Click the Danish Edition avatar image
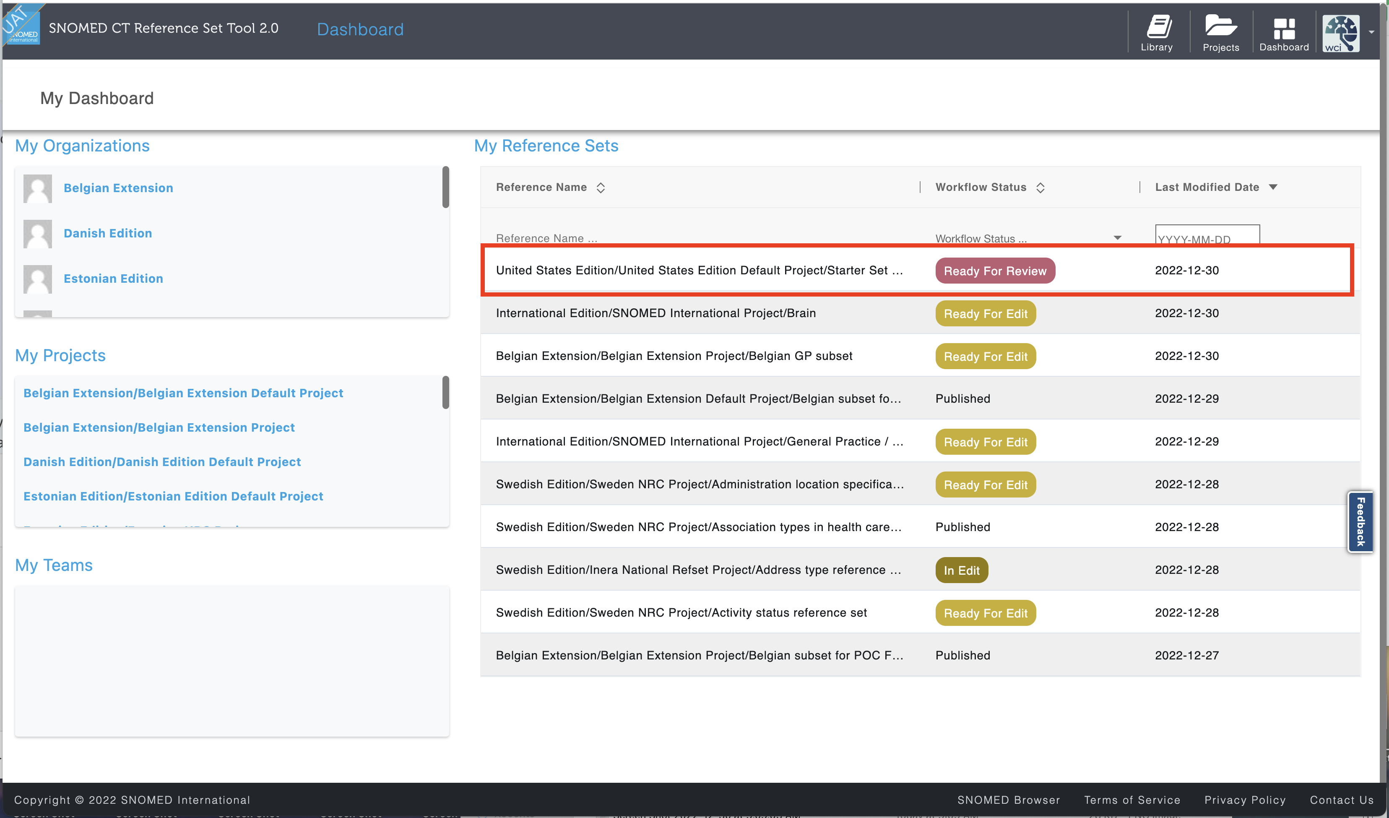Image resolution: width=1389 pixels, height=818 pixels. tap(37, 234)
